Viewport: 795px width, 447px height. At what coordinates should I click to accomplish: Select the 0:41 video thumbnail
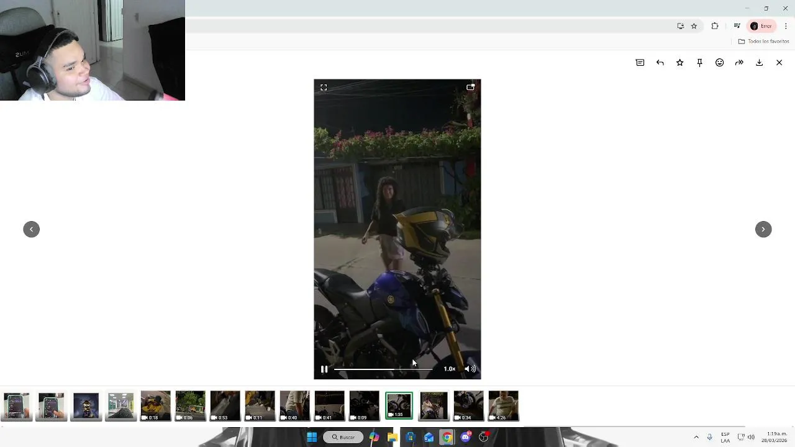[329, 405]
